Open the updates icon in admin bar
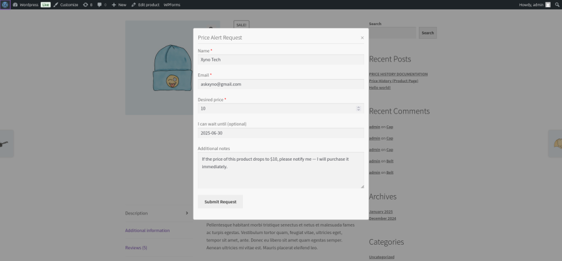The height and width of the screenshot is (261, 562). [x=87, y=4]
